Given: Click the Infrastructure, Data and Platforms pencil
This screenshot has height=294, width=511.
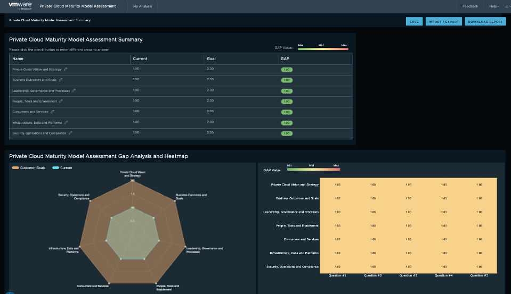Looking at the screenshot, I should [66, 122].
